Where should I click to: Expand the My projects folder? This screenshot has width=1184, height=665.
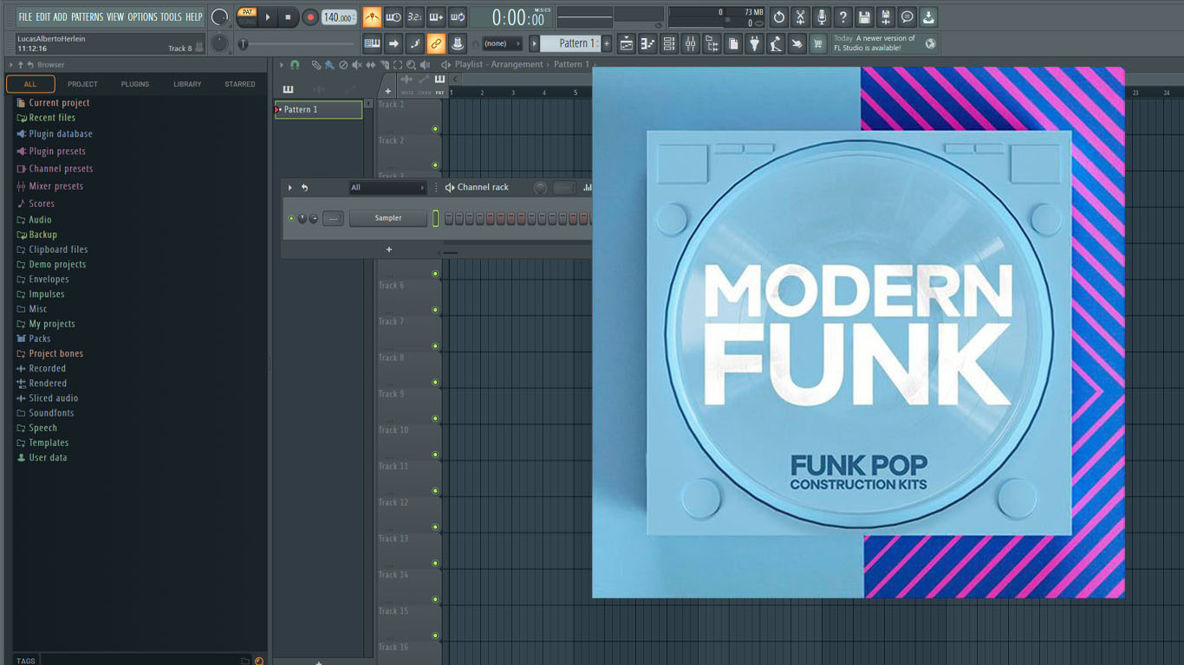[46, 324]
